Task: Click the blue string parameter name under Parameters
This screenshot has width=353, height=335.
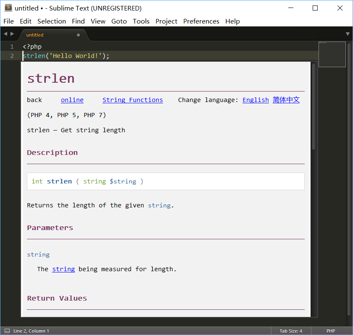Action: pos(38,254)
